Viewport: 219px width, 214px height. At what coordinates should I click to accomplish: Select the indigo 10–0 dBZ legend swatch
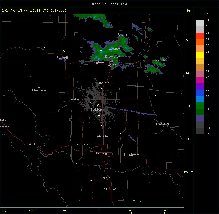[x=200, y=118]
